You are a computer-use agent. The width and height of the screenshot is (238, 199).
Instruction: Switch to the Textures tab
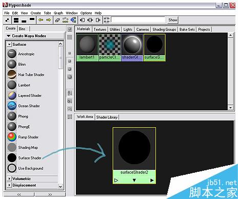(100, 29)
